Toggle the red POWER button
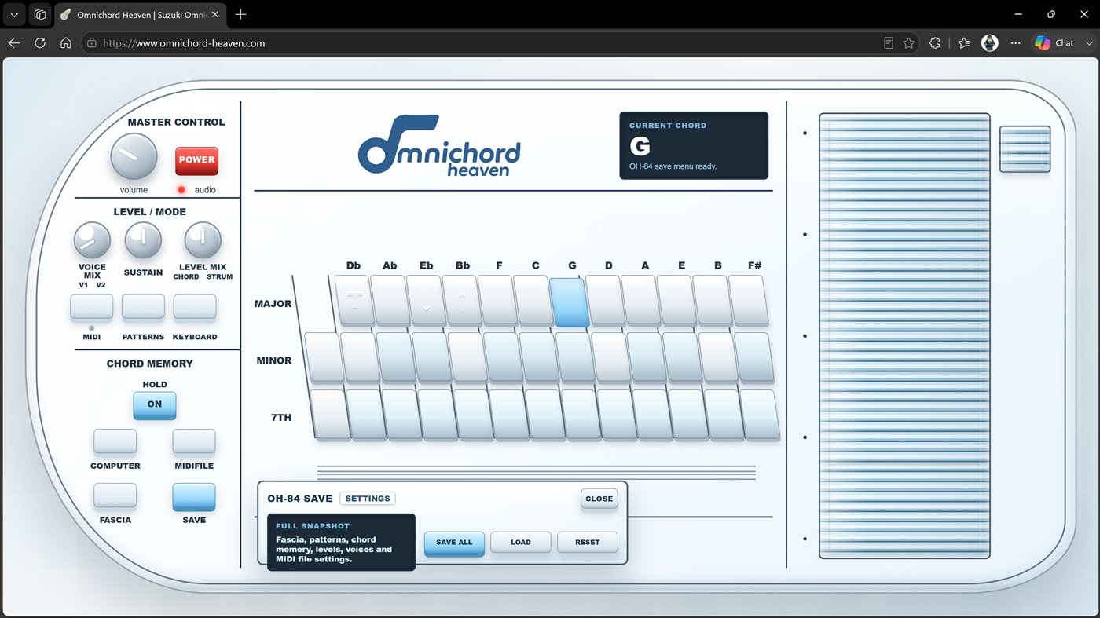The image size is (1100, 618). pyautogui.click(x=196, y=160)
